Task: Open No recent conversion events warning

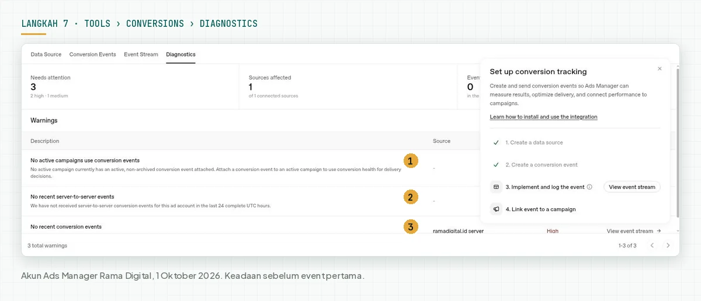Action: point(66,227)
